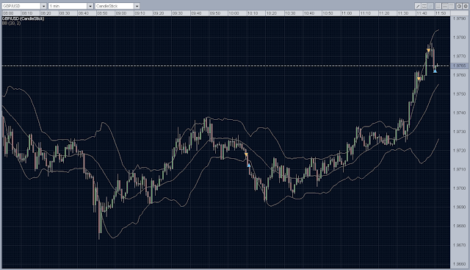This screenshot has height=270, width=470.
Task: Click the 11:40 time axis label
Action: pos(422,13)
